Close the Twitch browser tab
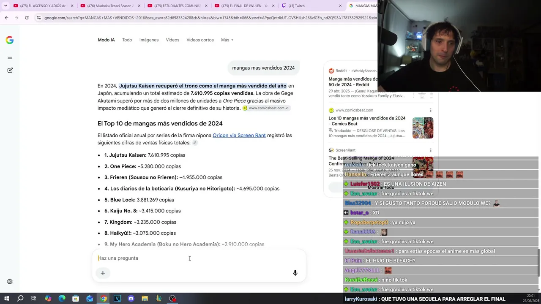Screen dimensions: 541x304 (340, 6)
